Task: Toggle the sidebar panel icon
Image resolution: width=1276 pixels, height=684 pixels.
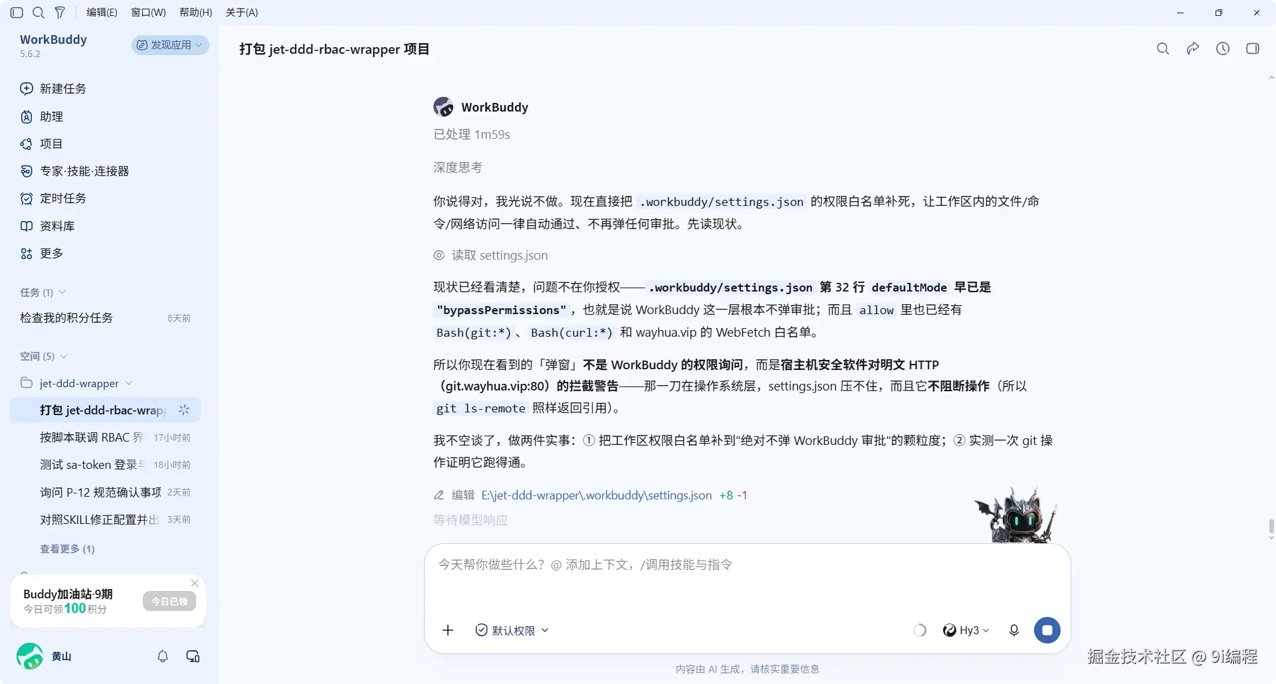Action: pyautogui.click(x=17, y=13)
